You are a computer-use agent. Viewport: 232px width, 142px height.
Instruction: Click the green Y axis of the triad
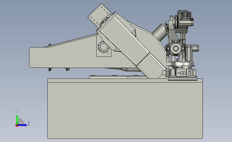click(x=17, y=120)
